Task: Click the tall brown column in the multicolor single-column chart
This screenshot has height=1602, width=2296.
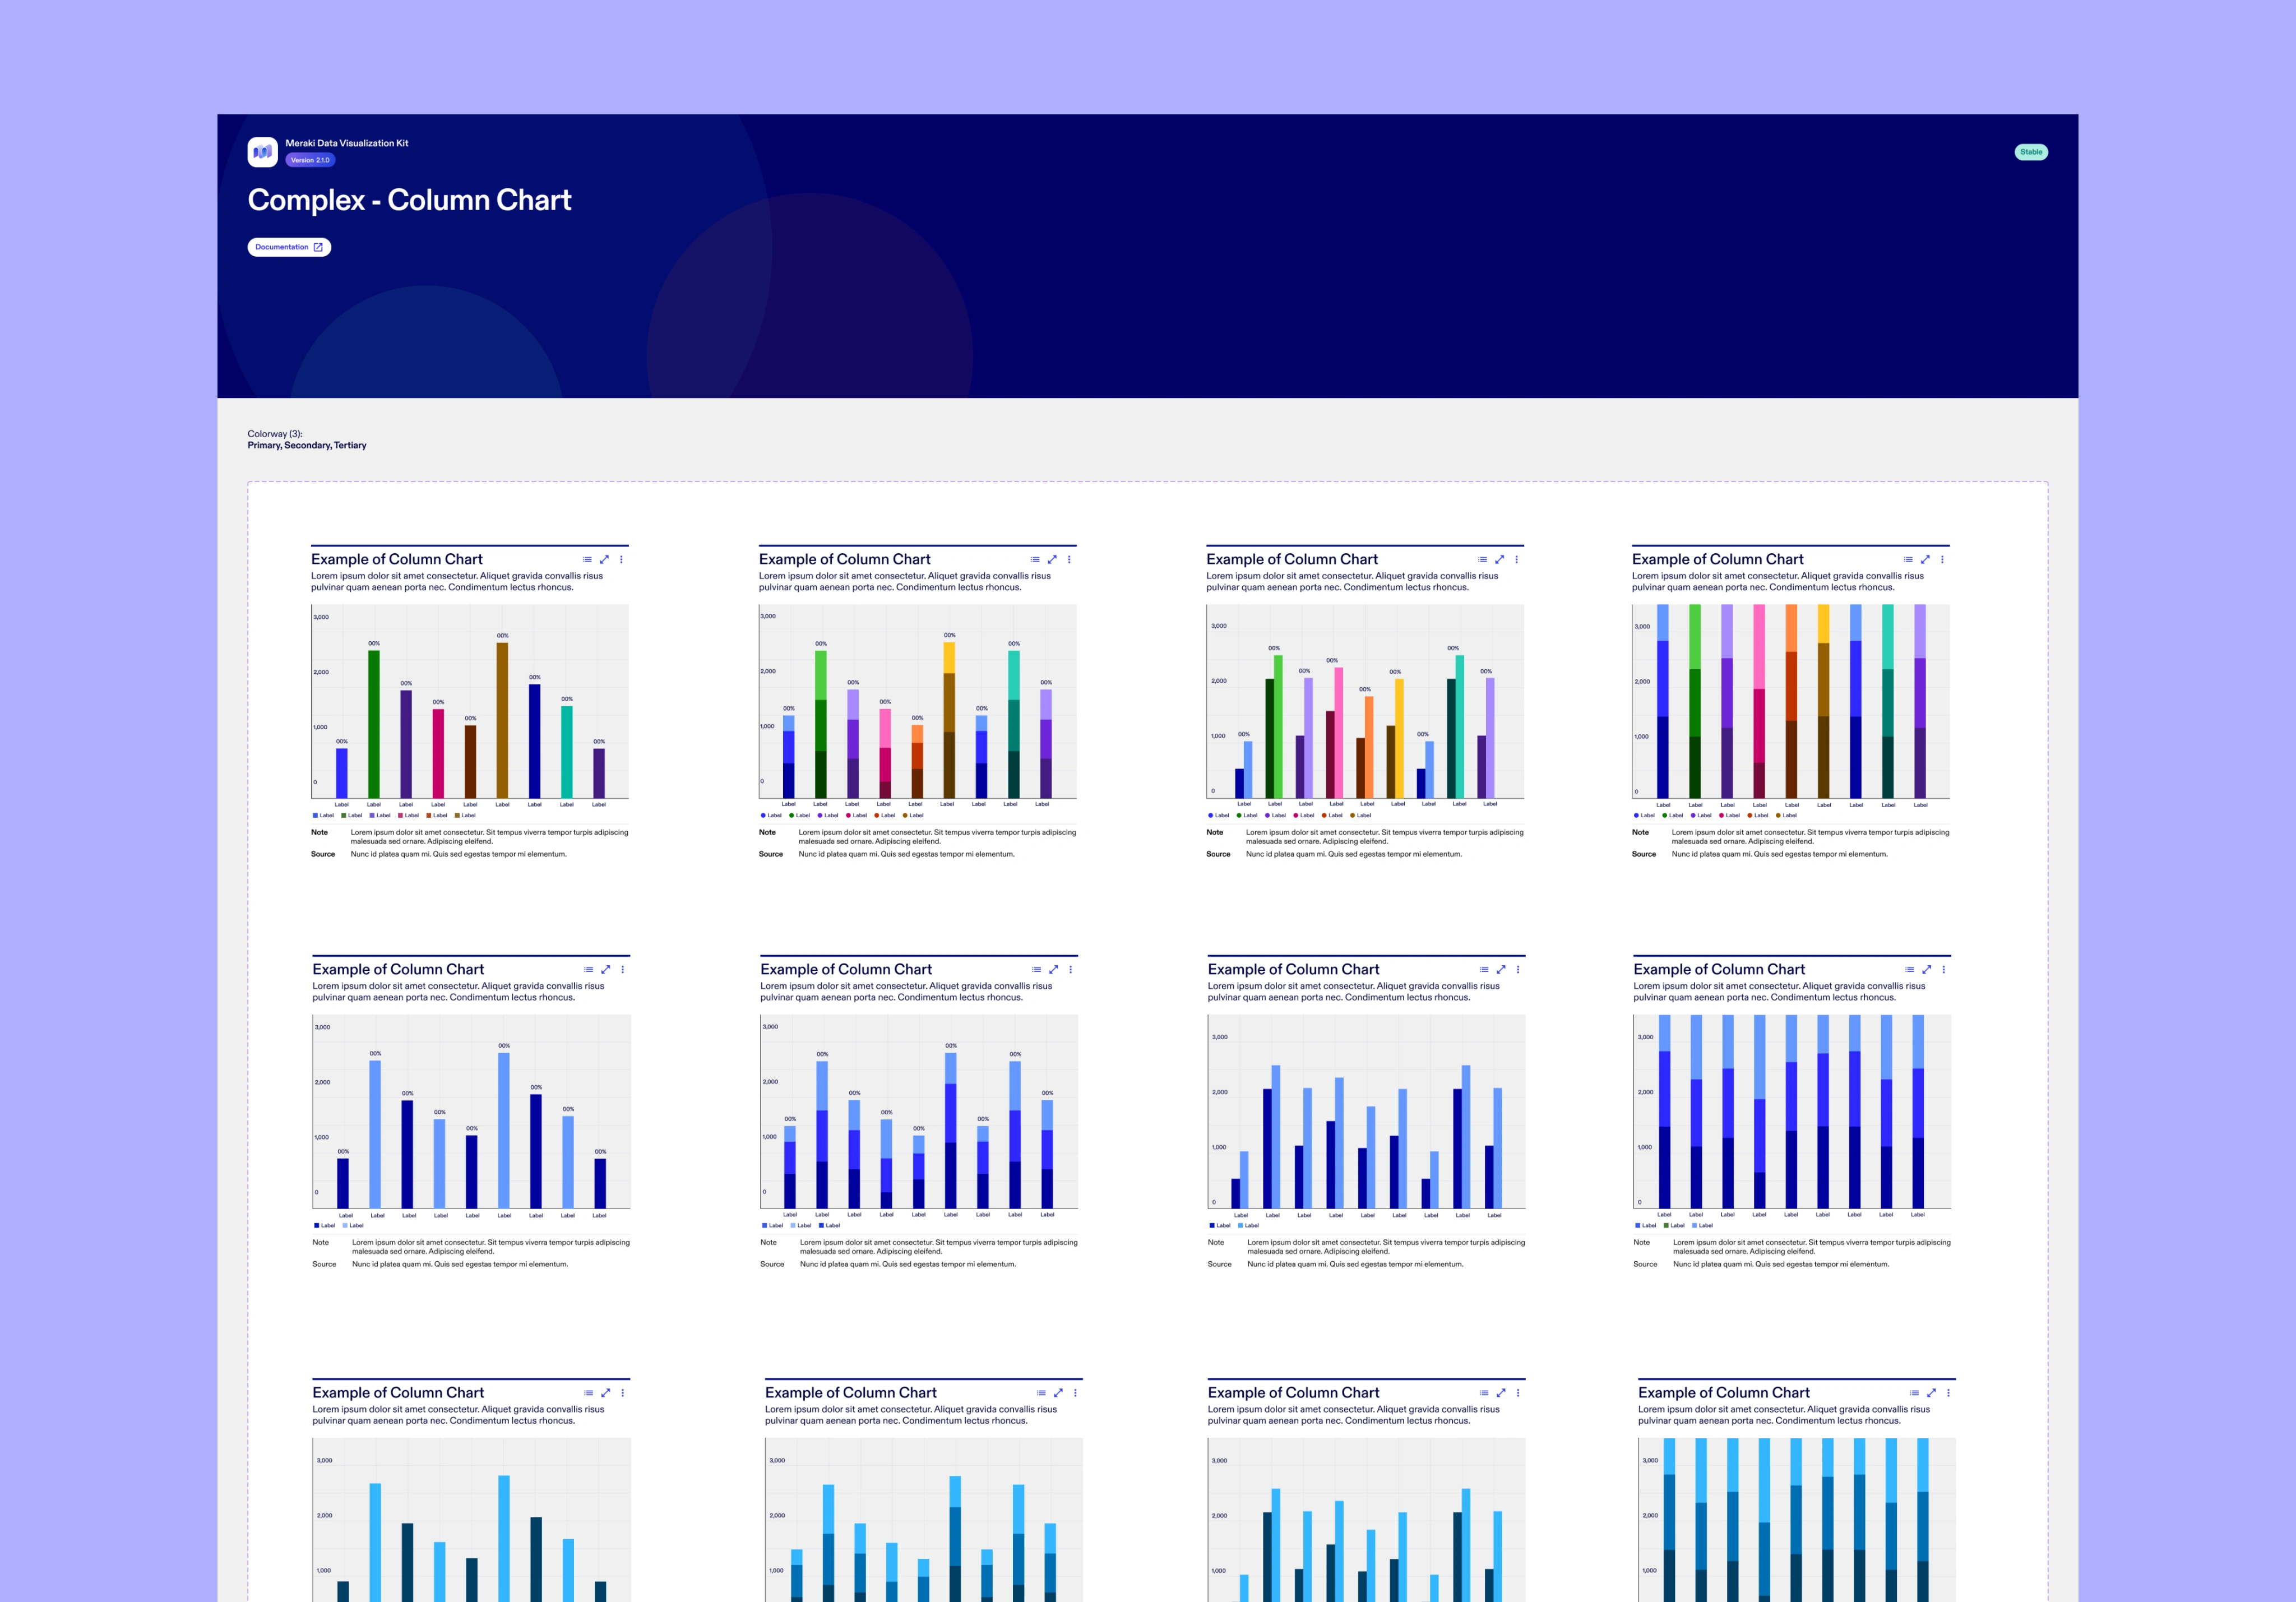Action: [x=502, y=720]
